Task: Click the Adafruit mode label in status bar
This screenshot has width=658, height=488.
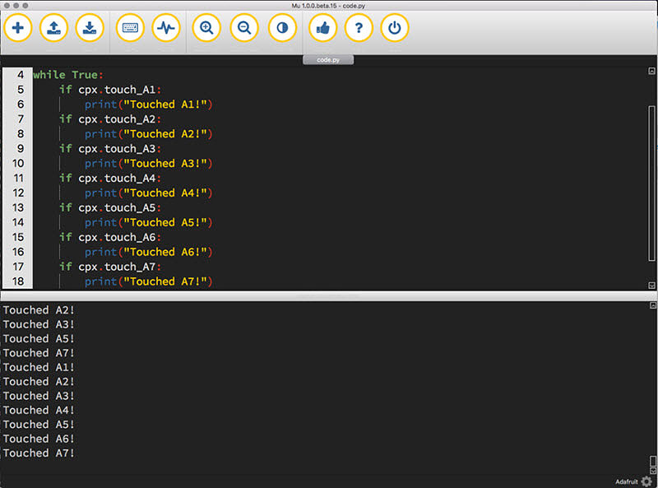Action: (626, 481)
